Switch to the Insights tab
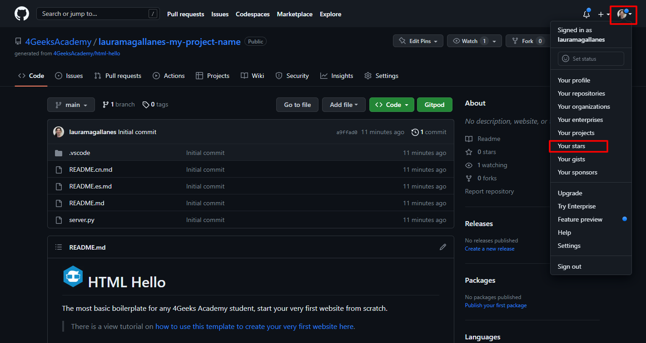646x343 pixels. (x=337, y=76)
